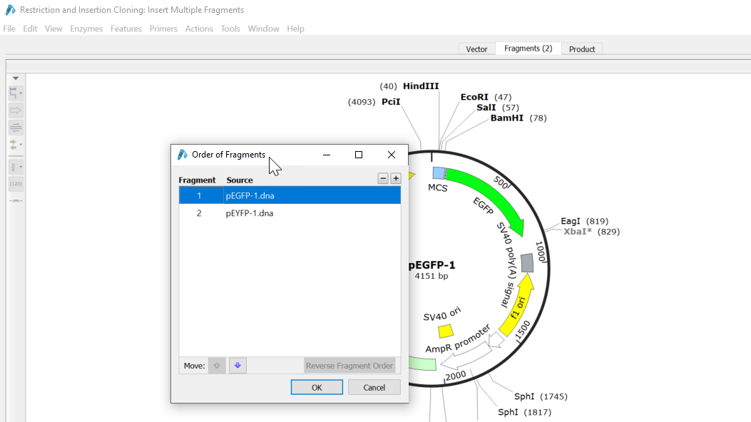Viewport: 751px width, 422px height.
Task: Open the Features menu
Action: [x=126, y=29]
